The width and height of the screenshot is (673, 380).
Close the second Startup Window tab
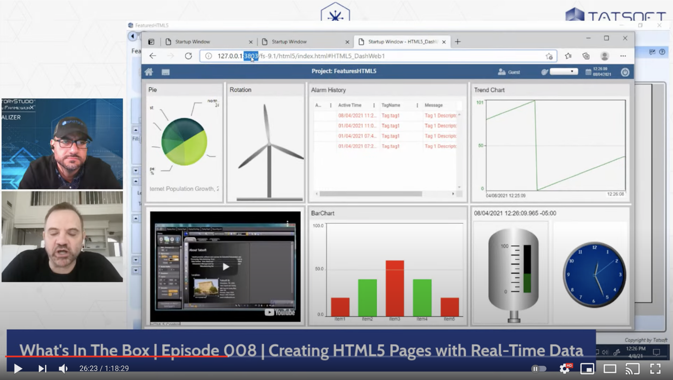[x=347, y=42]
